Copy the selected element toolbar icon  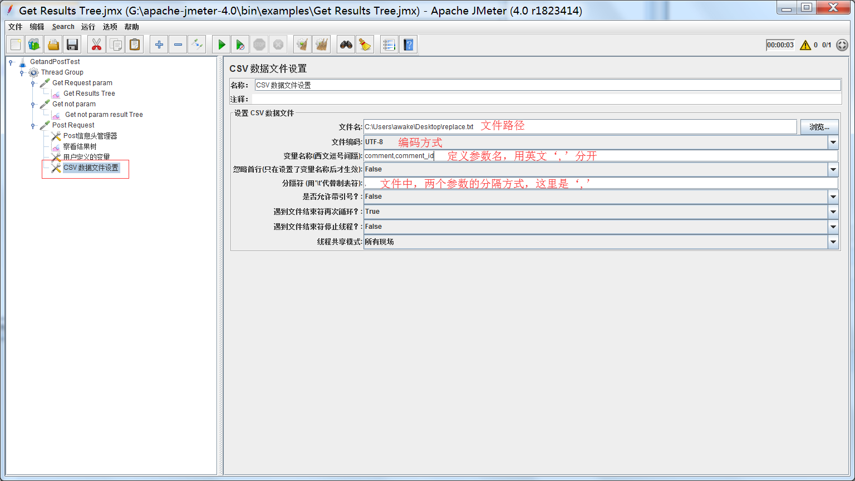click(116, 45)
